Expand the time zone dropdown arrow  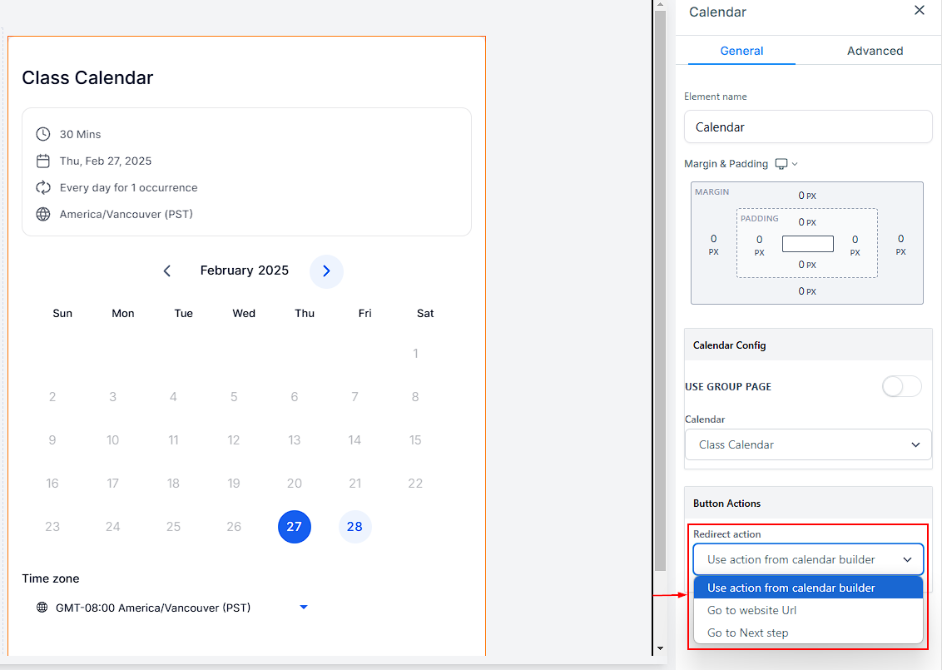[x=304, y=608]
